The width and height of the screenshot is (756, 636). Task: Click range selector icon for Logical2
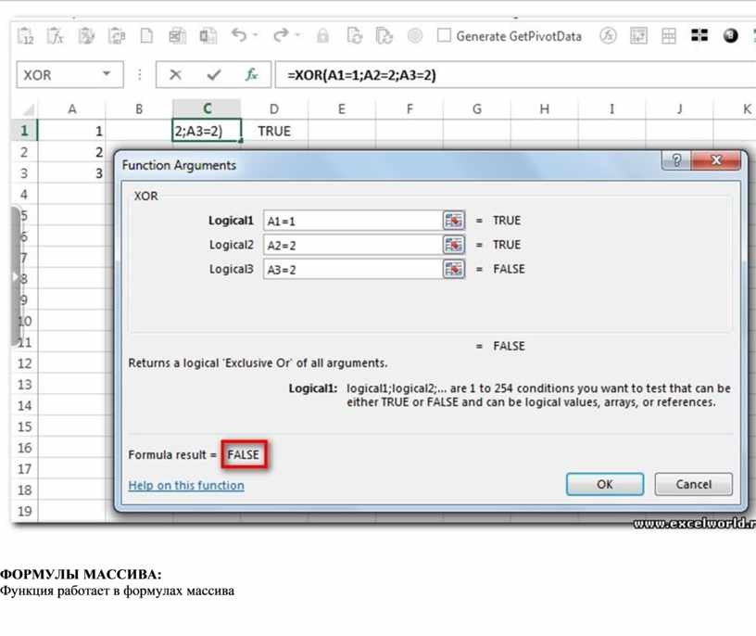[453, 245]
